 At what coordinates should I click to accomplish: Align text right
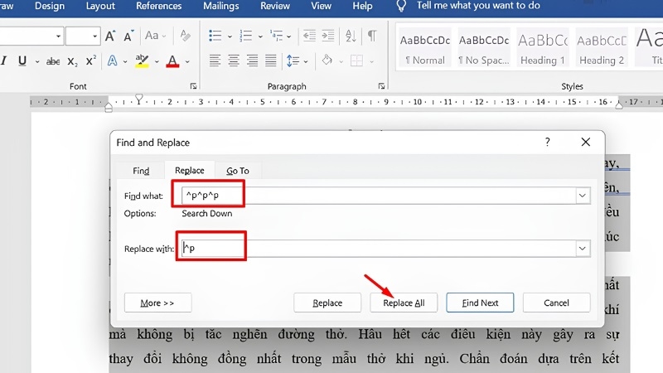[x=253, y=61]
